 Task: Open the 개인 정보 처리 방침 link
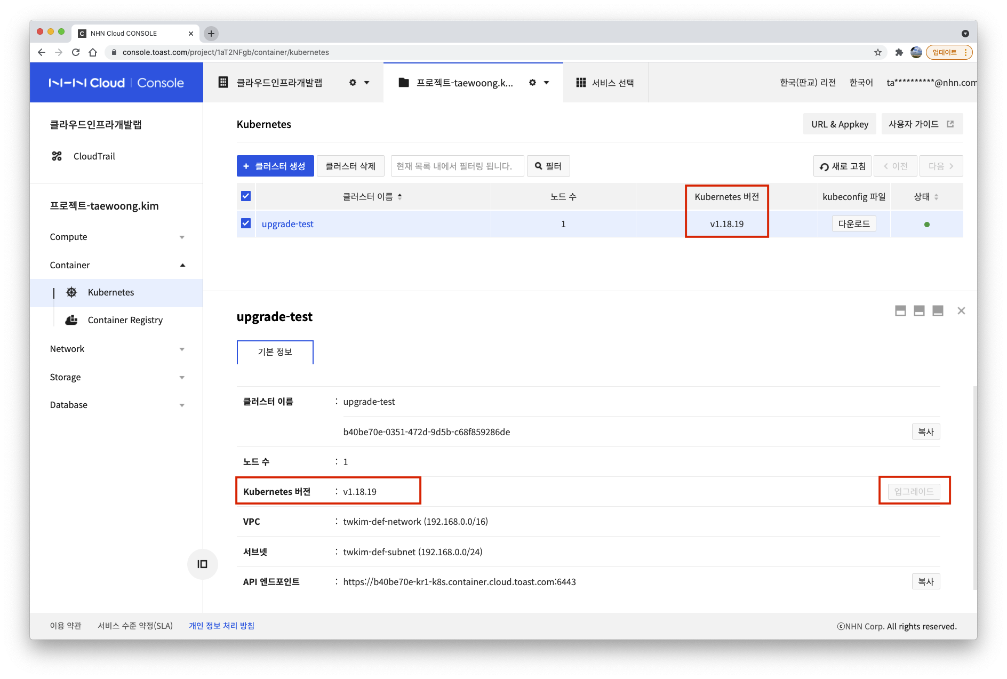pyautogui.click(x=221, y=626)
